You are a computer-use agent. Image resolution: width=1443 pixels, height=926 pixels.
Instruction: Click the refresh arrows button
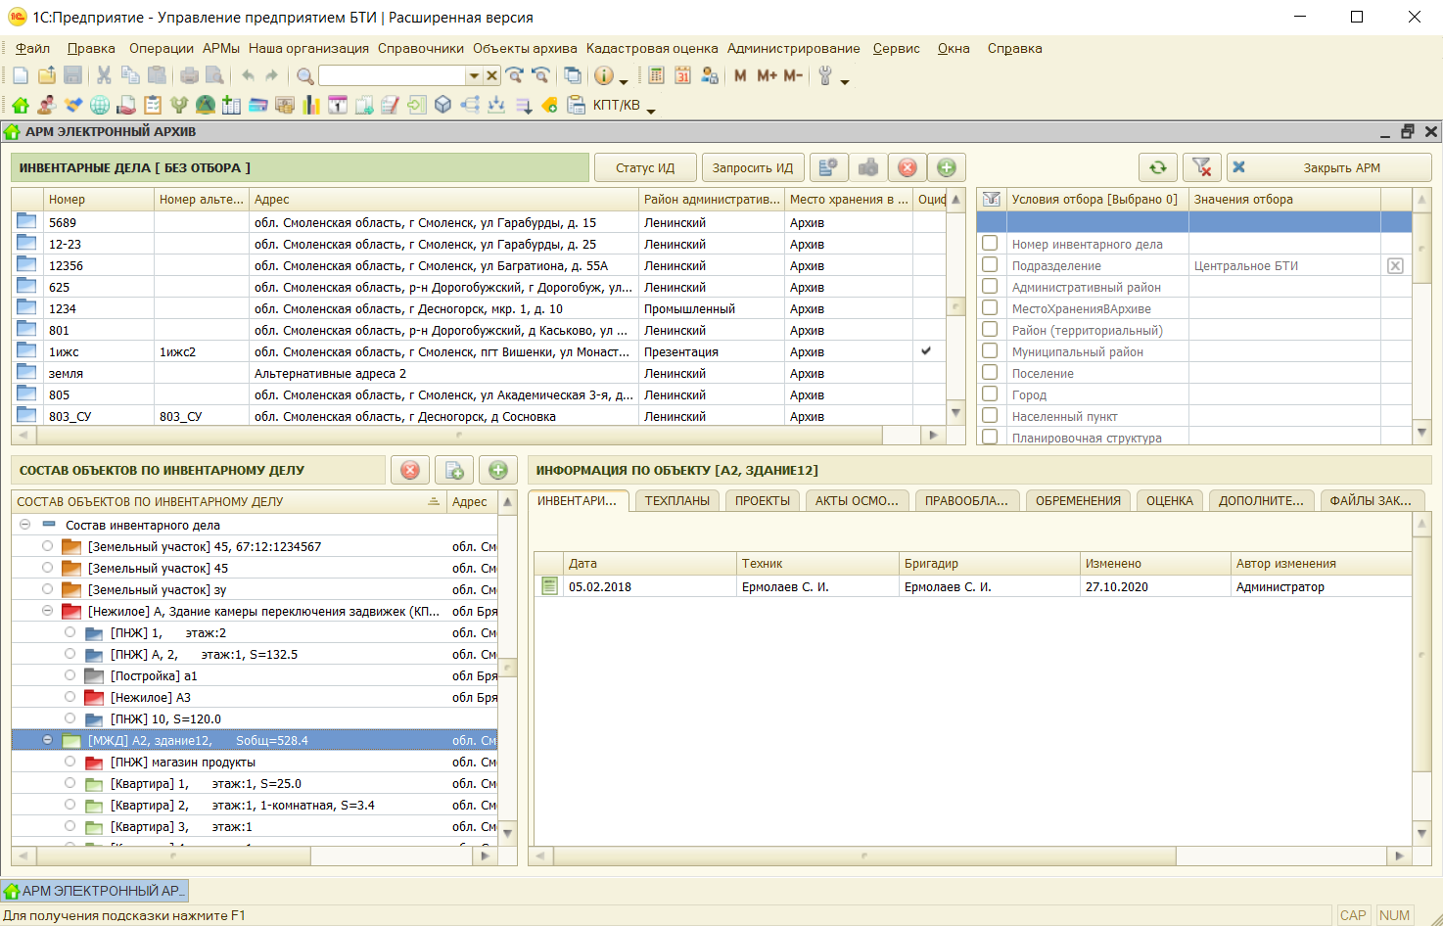[x=1158, y=167]
